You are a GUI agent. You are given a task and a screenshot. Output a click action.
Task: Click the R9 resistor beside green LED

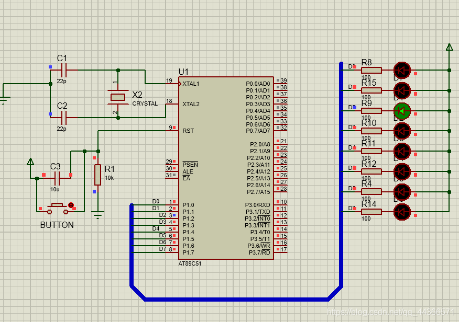371,110
